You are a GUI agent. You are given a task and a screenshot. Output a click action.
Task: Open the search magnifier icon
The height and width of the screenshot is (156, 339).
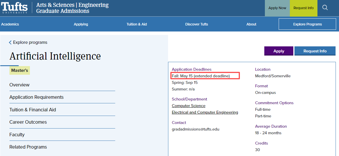[325, 8]
